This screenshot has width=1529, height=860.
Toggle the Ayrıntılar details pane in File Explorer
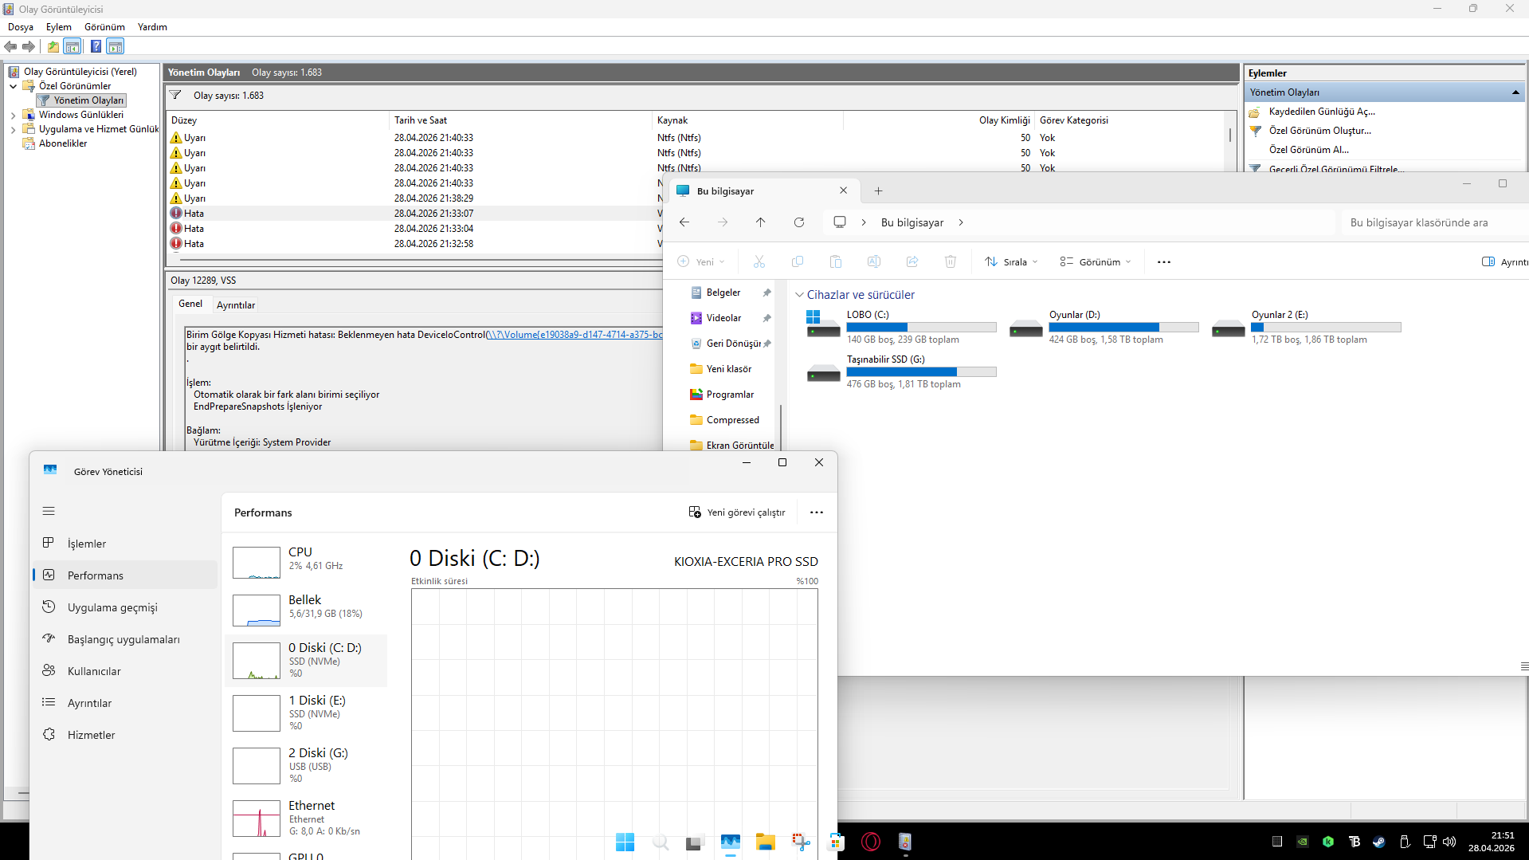click(1504, 261)
